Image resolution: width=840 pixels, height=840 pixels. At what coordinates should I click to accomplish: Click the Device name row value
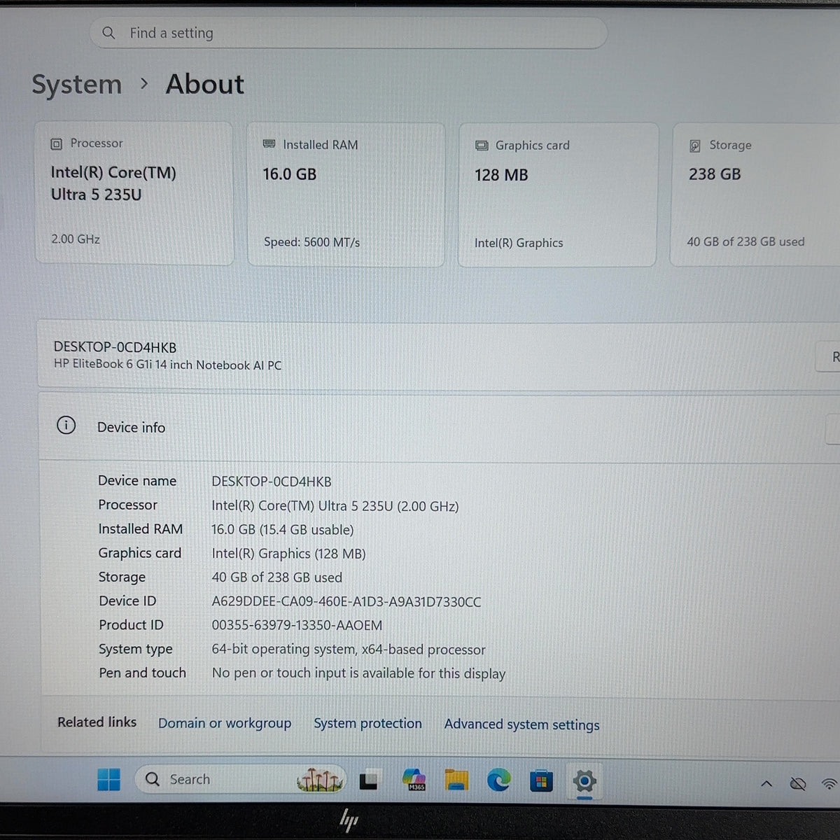point(272,482)
